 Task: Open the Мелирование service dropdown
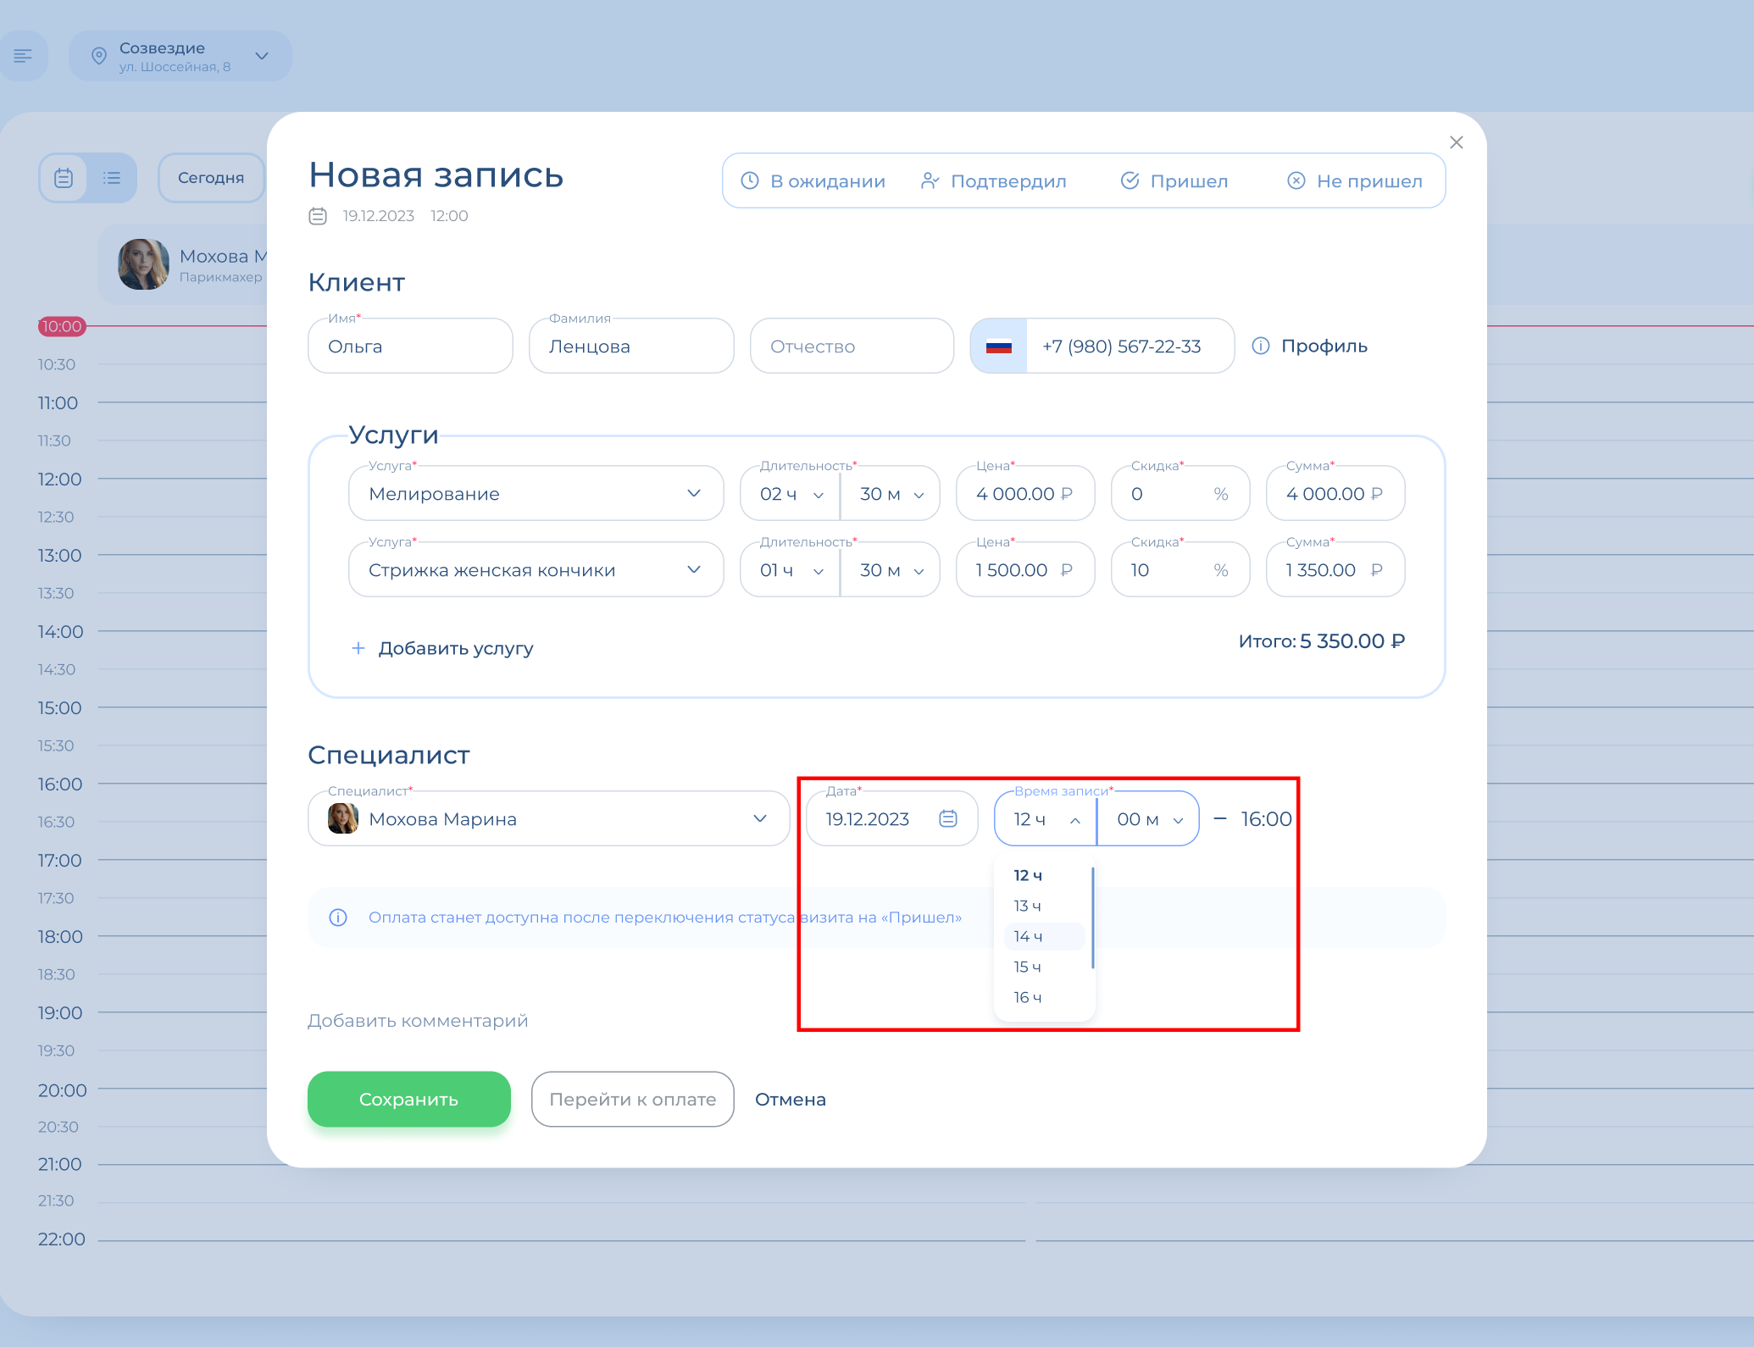tap(536, 493)
